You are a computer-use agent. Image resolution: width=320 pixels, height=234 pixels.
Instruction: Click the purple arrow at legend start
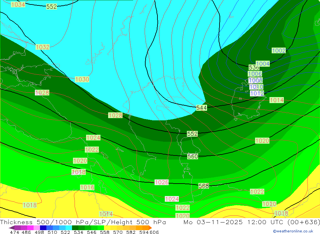pyautogui.click(x=12, y=228)
